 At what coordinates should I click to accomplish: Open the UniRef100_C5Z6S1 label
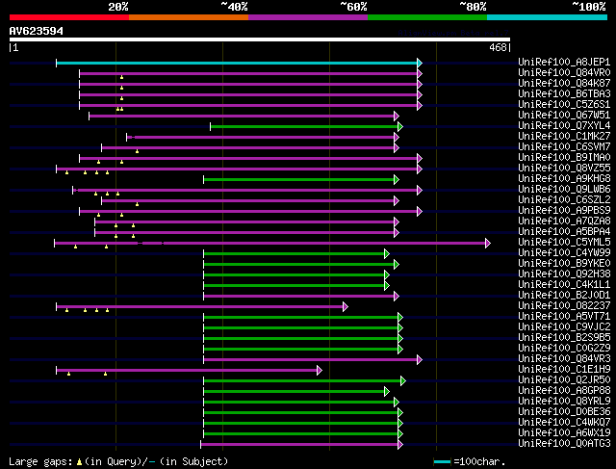[x=564, y=105]
